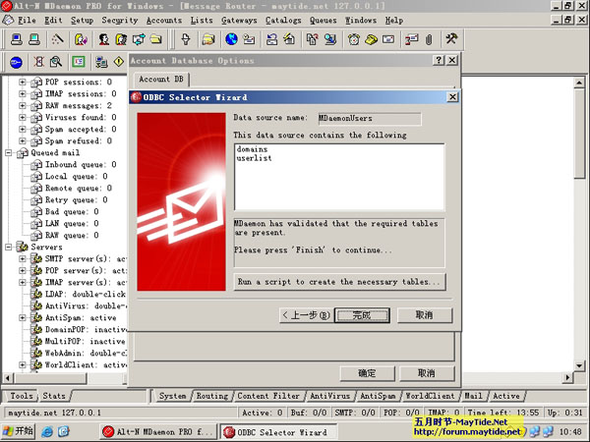Click the monitor with magnifier toolbar icon
This screenshot has height=442, width=590.
(330, 39)
